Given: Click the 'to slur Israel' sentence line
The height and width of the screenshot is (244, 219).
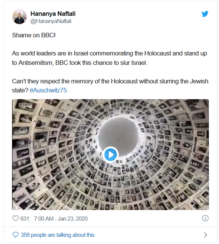Looking at the screenshot, I should [x=79, y=63].
